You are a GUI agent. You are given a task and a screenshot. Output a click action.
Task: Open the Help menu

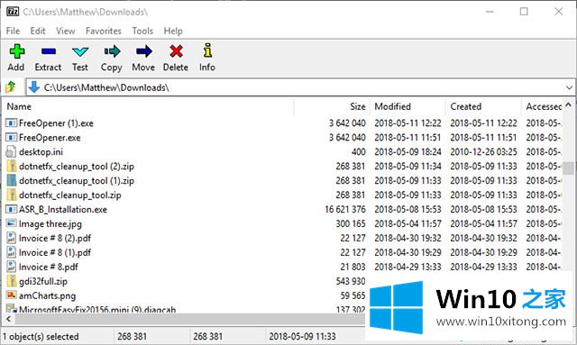pos(173,31)
